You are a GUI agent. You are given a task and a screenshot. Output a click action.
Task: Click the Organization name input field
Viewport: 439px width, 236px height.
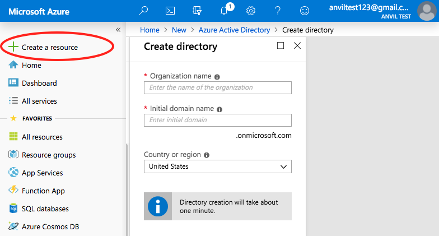tap(217, 87)
